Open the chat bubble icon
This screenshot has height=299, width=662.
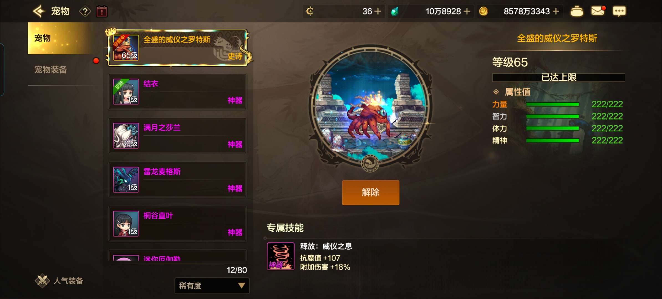[619, 11]
